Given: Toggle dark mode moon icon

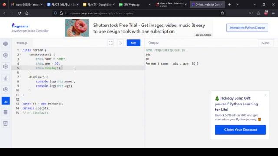Looking at the screenshot, I should coord(120,43).
